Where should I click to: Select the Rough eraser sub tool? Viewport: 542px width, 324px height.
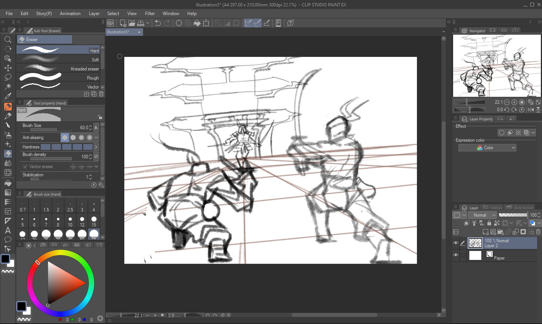pyautogui.click(x=58, y=77)
